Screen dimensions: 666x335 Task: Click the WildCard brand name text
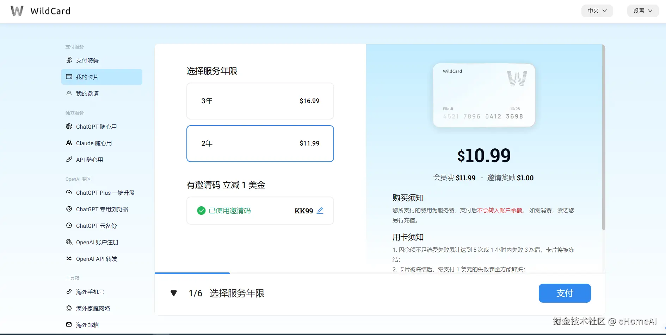click(50, 11)
